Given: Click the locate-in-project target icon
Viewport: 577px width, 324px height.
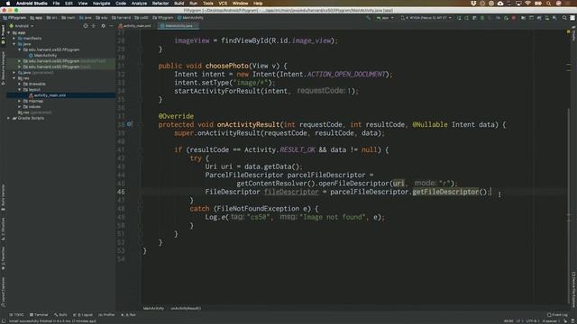Looking at the screenshot, I should click(86, 26).
